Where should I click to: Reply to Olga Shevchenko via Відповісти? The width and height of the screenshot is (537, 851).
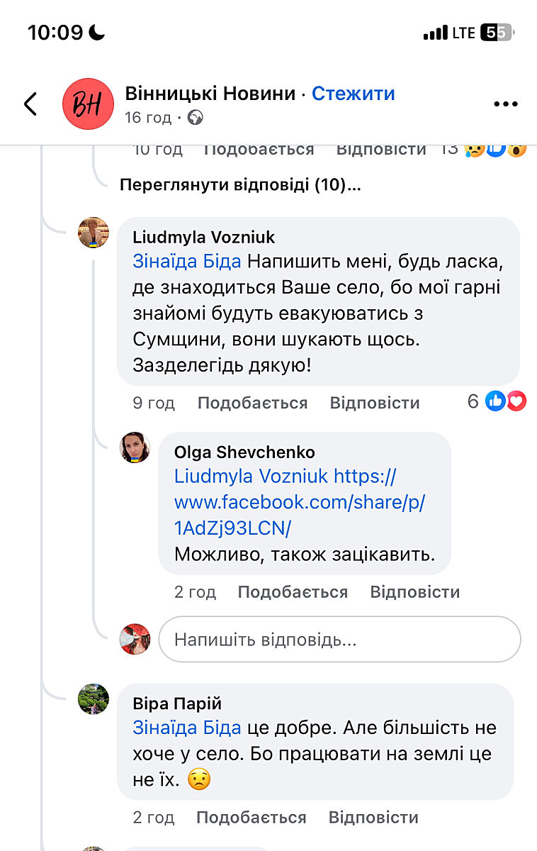414,591
